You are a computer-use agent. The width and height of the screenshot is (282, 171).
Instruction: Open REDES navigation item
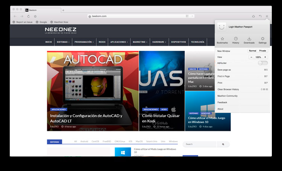point(102,42)
